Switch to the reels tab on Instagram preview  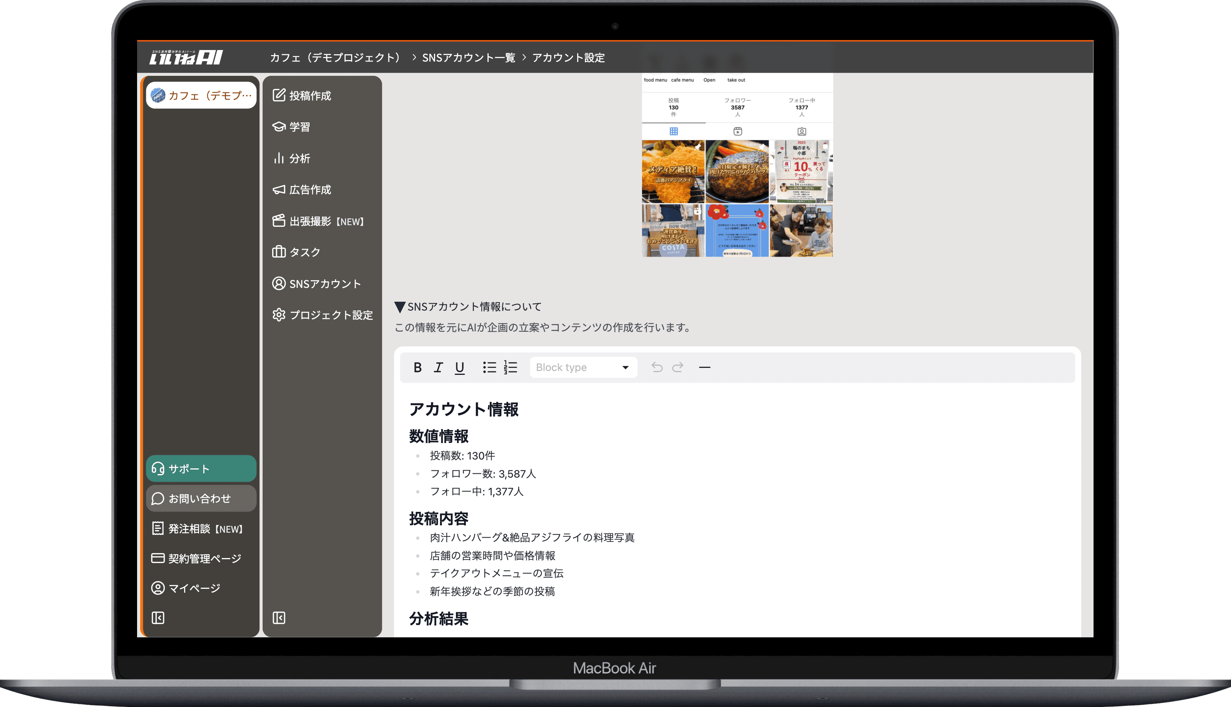[x=737, y=131]
